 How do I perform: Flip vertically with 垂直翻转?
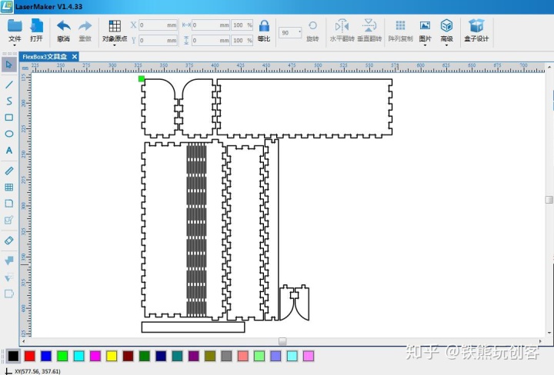(x=369, y=25)
